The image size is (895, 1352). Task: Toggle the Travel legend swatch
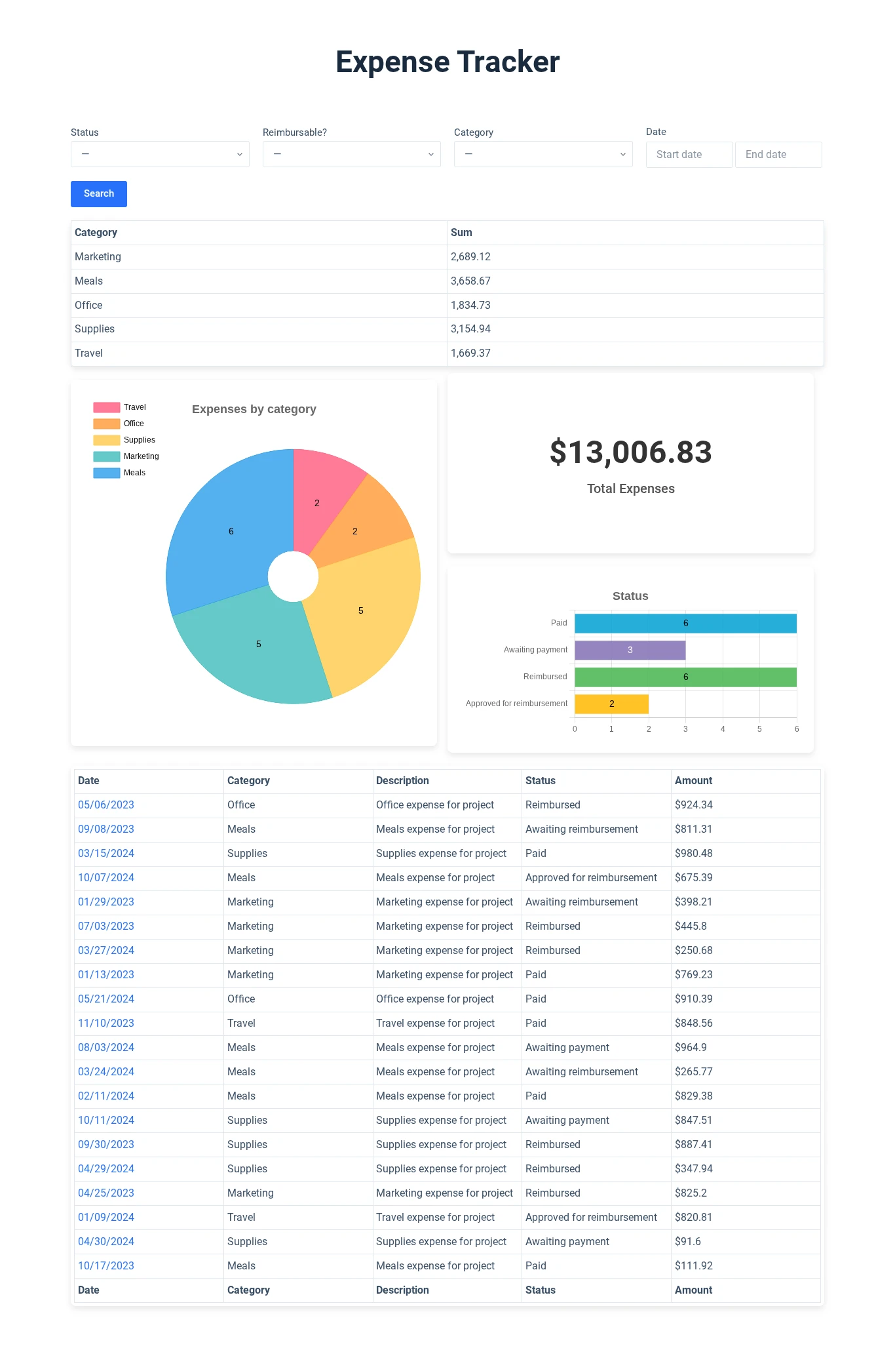point(107,407)
